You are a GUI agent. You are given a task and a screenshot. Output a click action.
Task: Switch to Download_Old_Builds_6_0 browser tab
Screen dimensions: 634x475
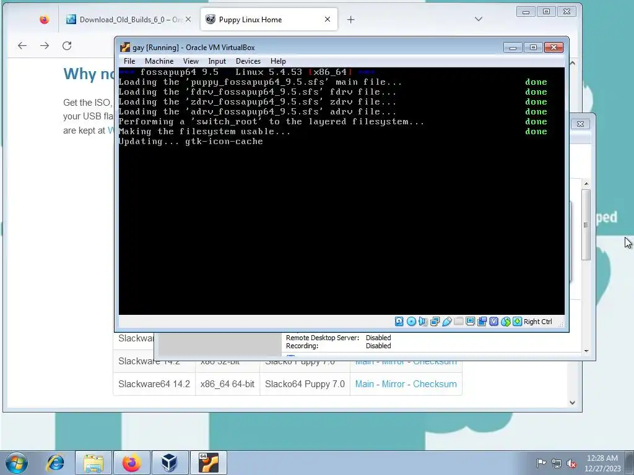coord(129,19)
